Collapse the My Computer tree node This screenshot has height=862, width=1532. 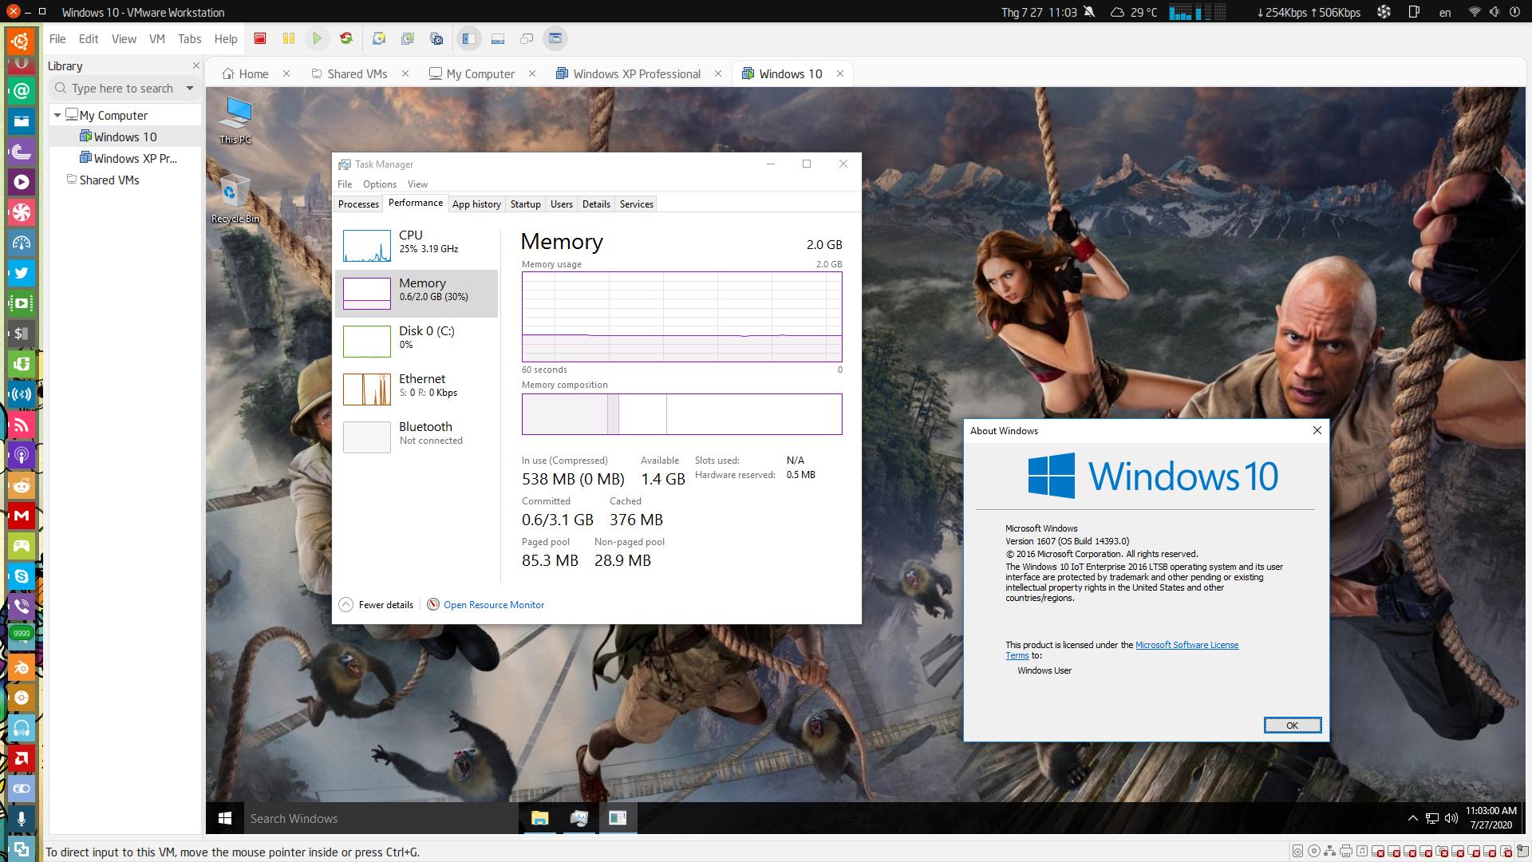click(x=57, y=116)
